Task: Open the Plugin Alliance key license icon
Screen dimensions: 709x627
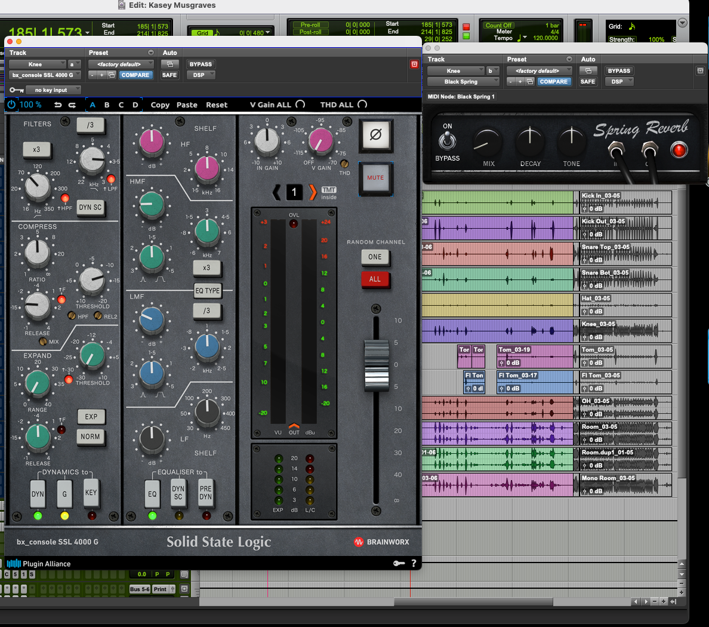Action: pos(399,563)
